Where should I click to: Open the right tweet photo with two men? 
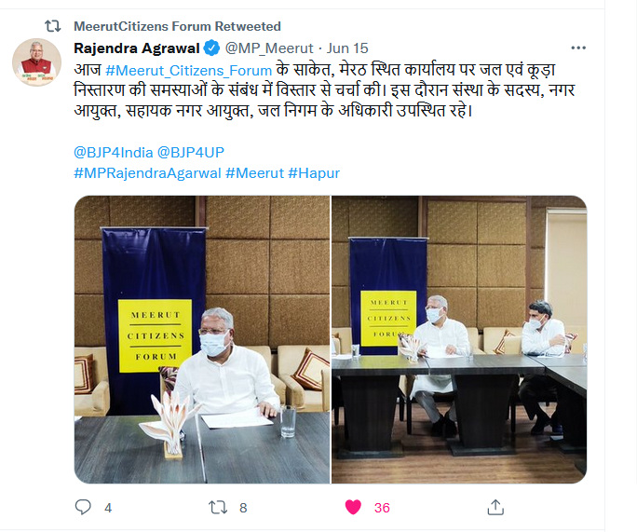point(459,339)
